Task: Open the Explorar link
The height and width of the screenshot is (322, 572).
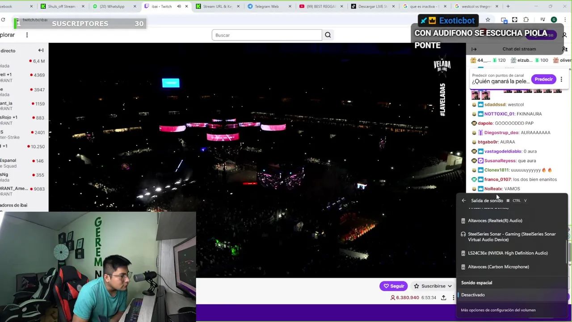Action: 7,35
